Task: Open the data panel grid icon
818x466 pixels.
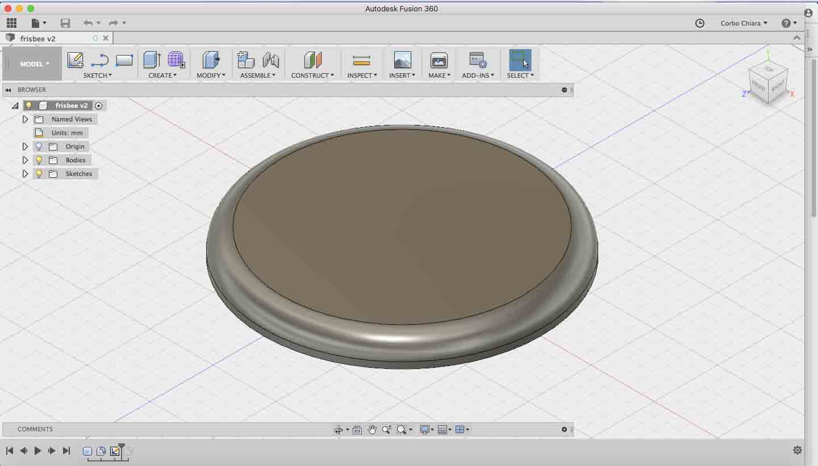Action: coord(11,23)
